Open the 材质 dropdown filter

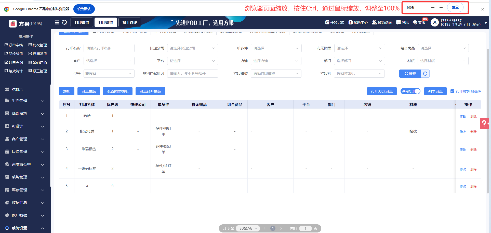[443, 61]
